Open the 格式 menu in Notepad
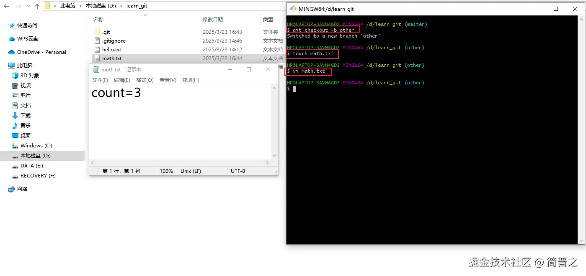Image resolution: width=586 pixels, height=276 pixels. (x=145, y=80)
